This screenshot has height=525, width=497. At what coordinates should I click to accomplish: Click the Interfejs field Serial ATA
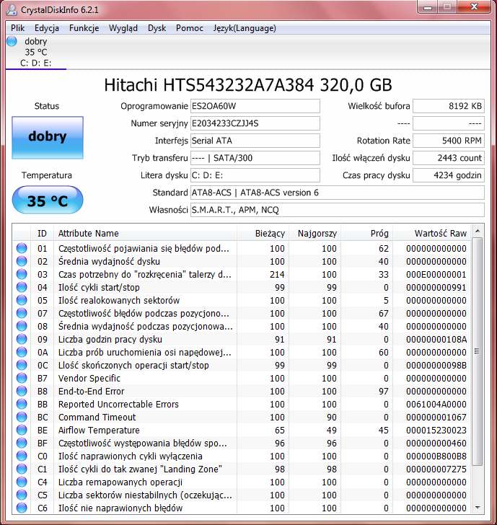[x=255, y=141]
